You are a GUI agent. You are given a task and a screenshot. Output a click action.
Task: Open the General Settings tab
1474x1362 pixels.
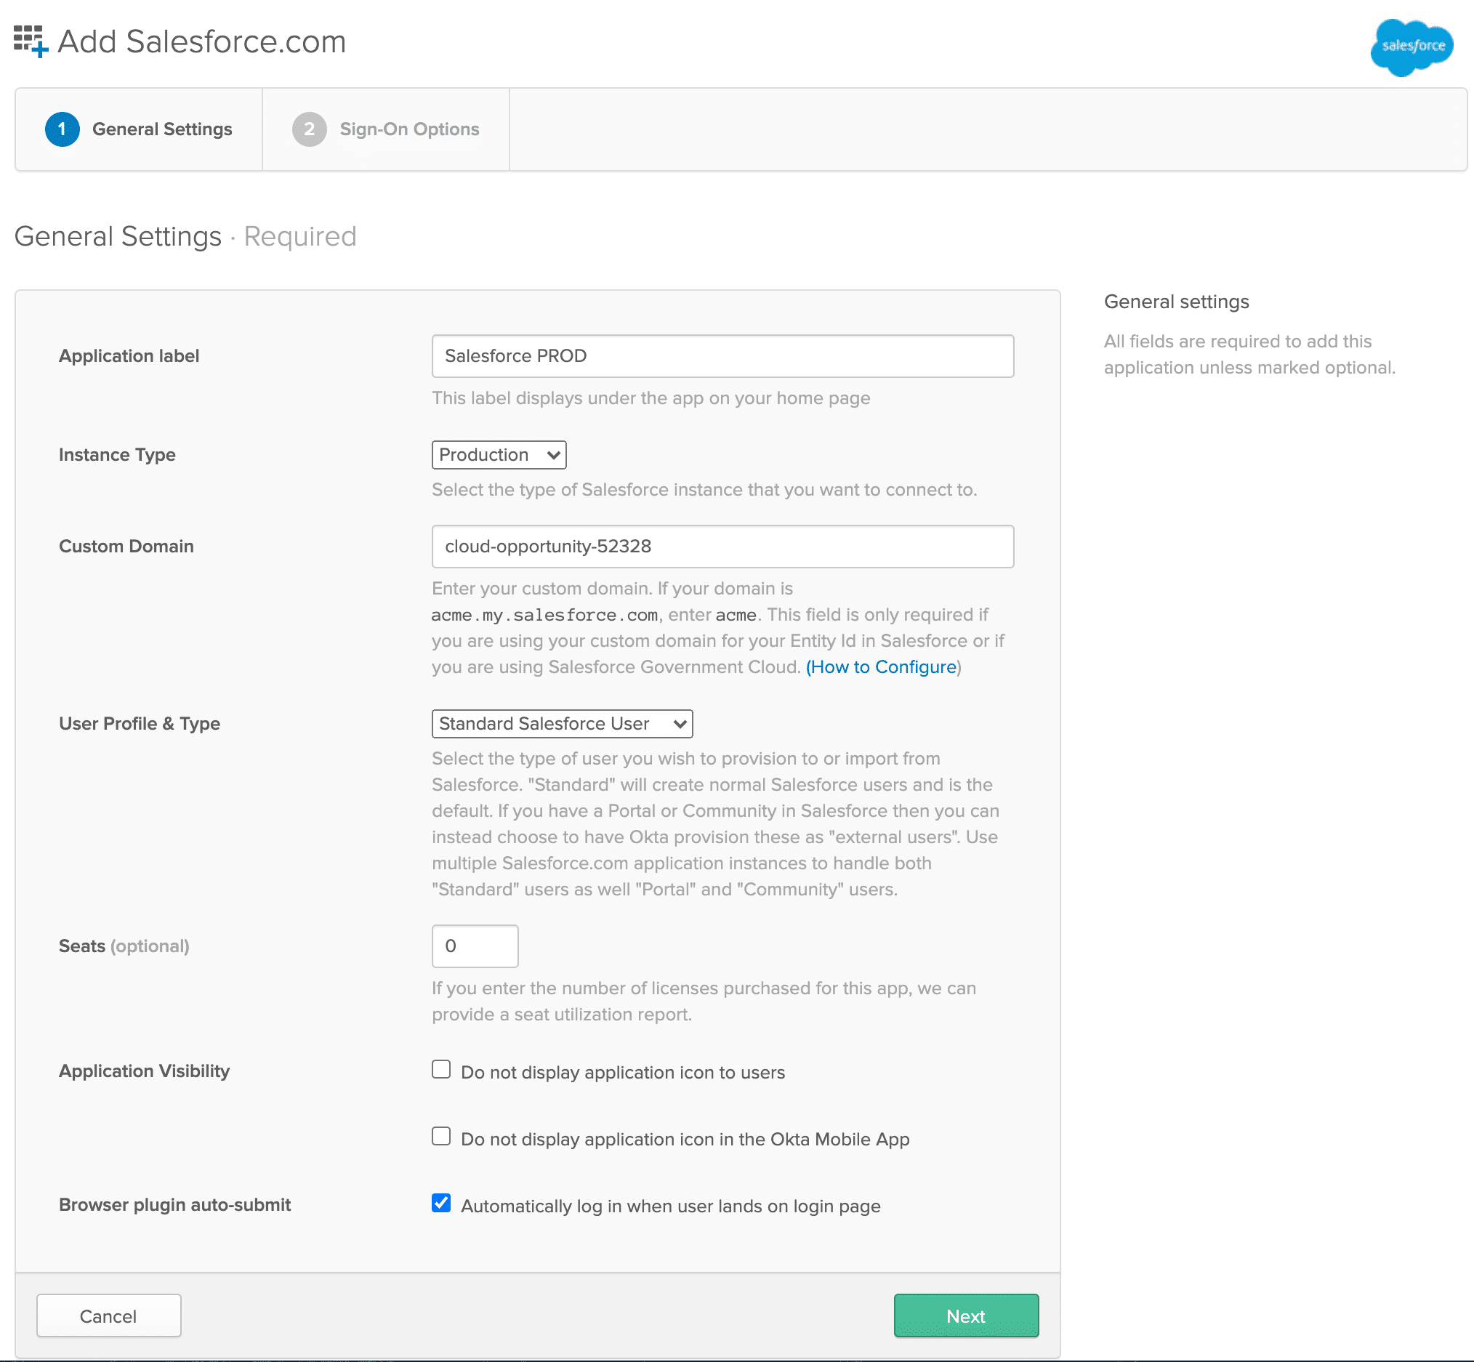[139, 129]
